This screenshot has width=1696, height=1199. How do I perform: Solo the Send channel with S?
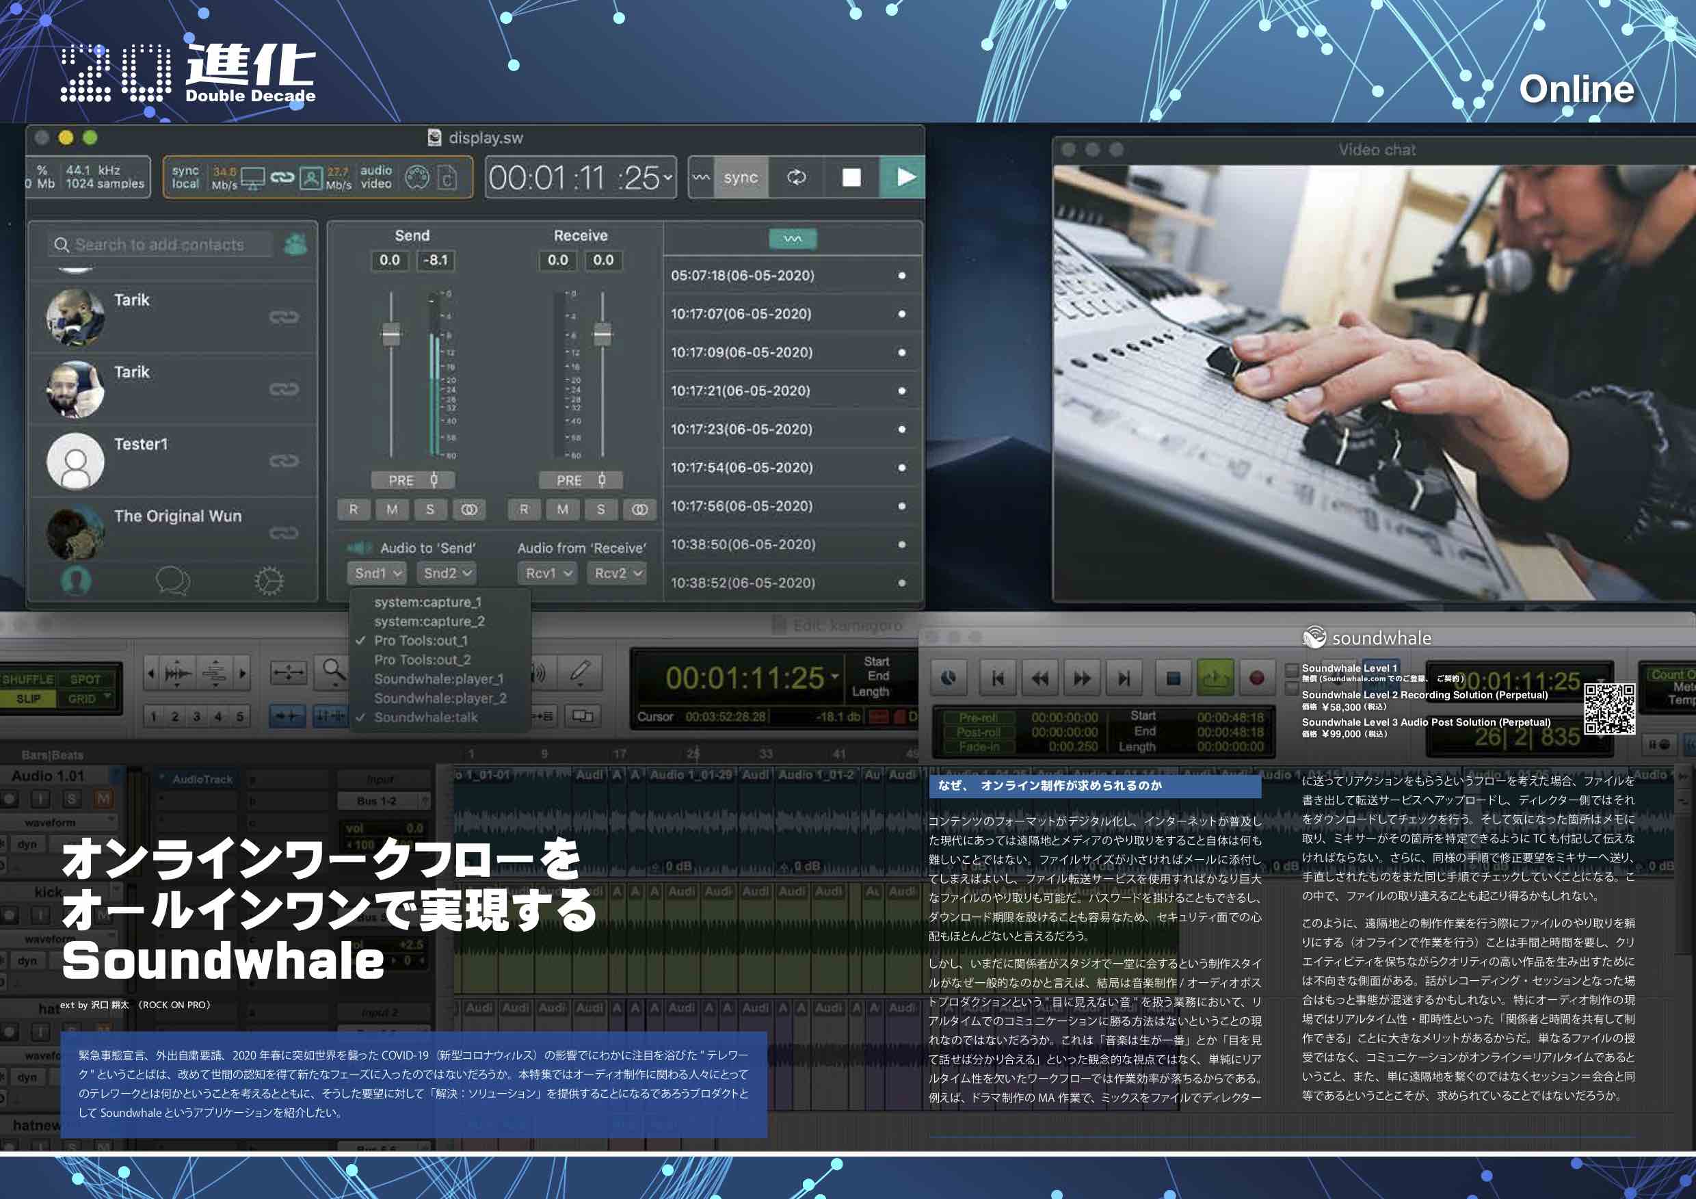pyautogui.click(x=430, y=510)
